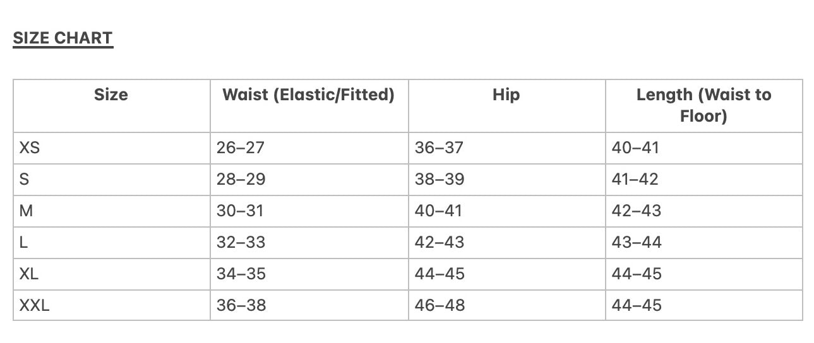Click the XS waist value 26–27
The height and width of the screenshot is (343, 814).
(x=241, y=148)
